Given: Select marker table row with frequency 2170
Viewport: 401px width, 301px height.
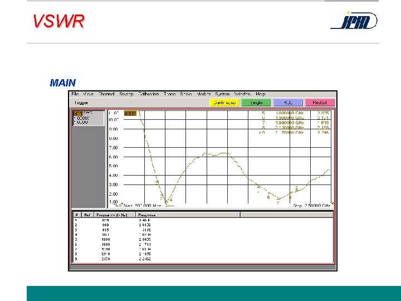Looking at the screenshot, I should [x=203, y=259].
